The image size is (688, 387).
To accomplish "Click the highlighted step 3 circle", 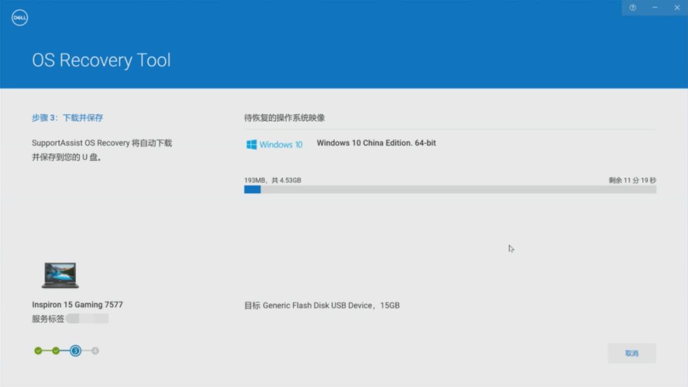I will [76, 350].
